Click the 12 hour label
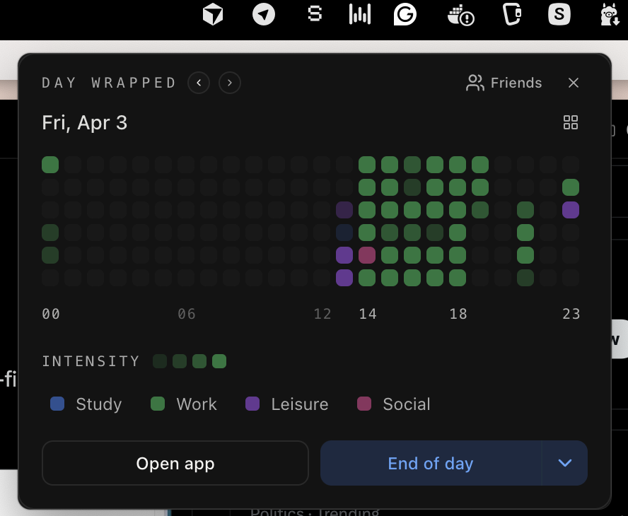 (x=322, y=314)
